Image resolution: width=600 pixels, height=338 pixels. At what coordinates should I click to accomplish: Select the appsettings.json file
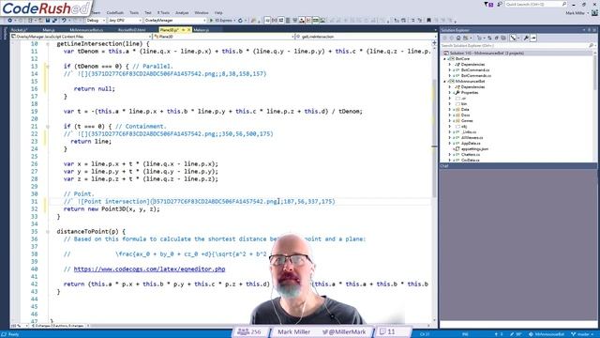[475, 149]
